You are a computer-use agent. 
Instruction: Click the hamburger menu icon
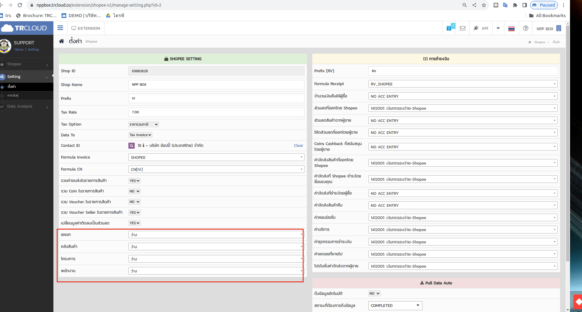click(x=60, y=28)
